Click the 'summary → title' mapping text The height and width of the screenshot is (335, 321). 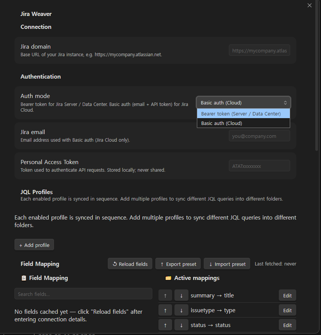pyautogui.click(x=212, y=295)
